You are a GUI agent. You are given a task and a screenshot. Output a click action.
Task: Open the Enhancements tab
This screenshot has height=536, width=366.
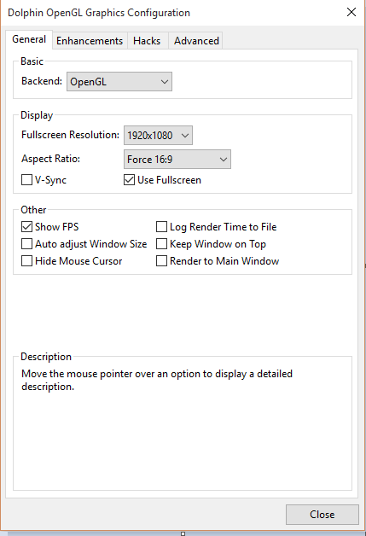pyautogui.click(x=90, y=41)
